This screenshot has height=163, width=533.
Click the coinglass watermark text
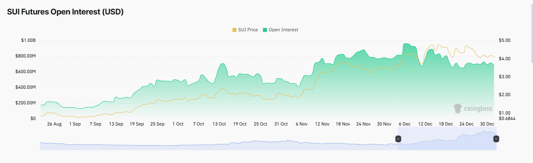tap(478, 109)
